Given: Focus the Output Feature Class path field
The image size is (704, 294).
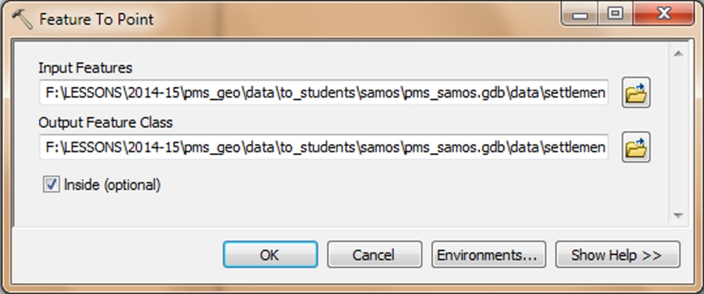Looking at the screenshot, I should (x=324, y=147).
